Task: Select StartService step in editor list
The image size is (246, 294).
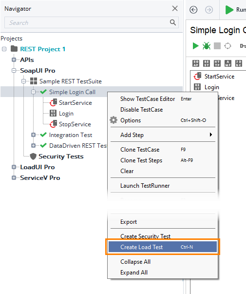Action: (x=219, y=77)
